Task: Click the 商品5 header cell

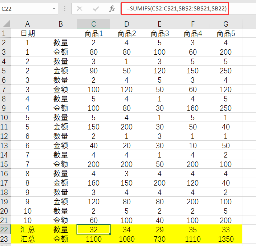Action: coord(225,33)
